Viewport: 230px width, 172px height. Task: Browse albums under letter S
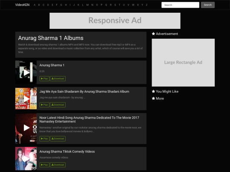click(115, 5)
